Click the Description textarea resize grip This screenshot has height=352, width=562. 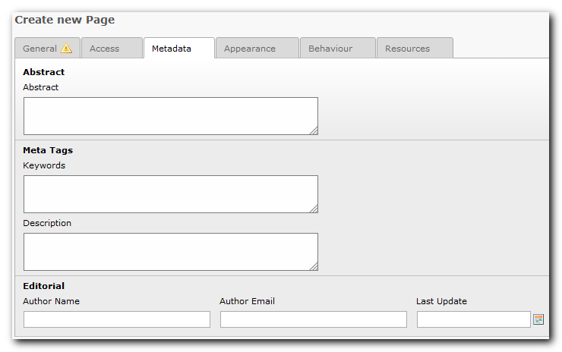click(x=313, y=266)
